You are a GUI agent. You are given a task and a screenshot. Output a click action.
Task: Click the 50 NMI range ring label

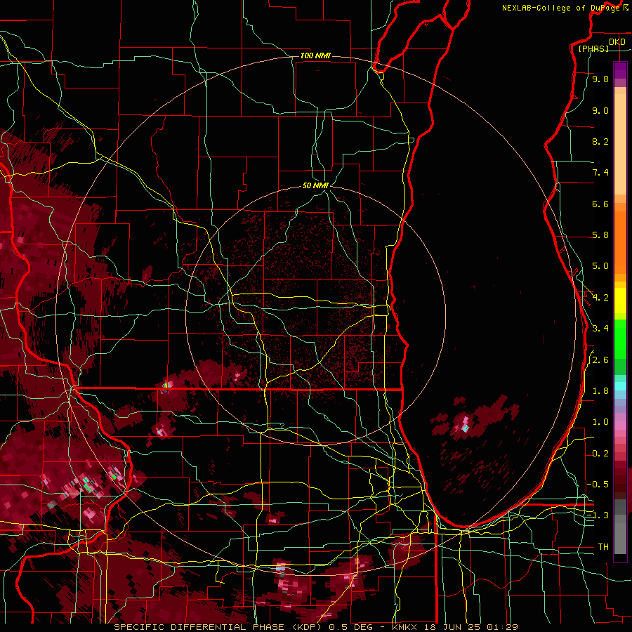315,186
